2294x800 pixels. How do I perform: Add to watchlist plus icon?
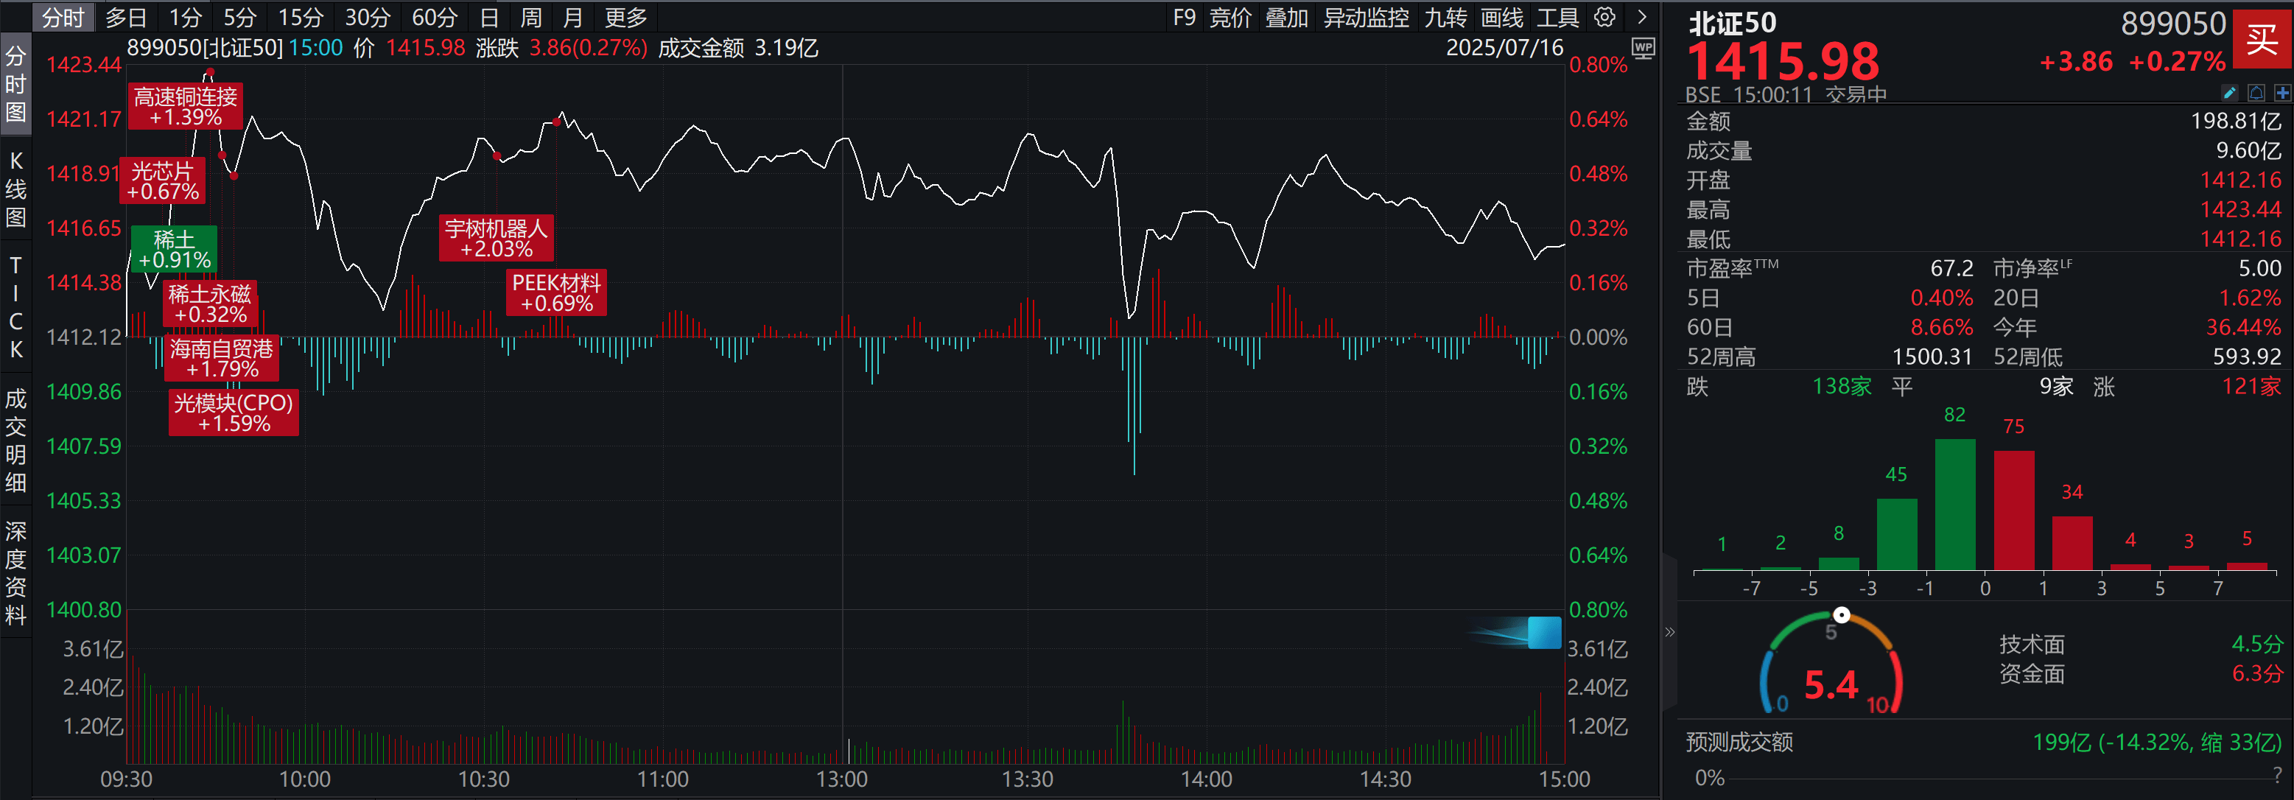[2281, 93]
